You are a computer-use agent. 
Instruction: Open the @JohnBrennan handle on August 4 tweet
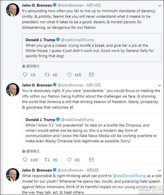[x=70, y=170]
